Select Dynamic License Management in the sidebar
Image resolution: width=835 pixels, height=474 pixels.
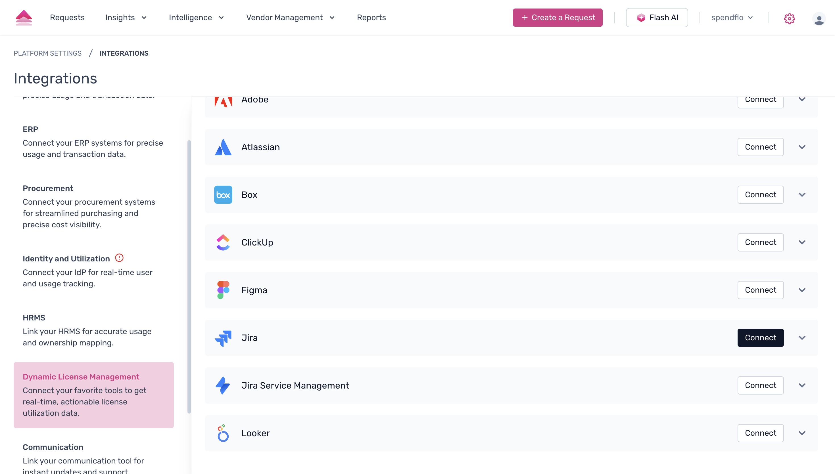(x=81, y=377)
